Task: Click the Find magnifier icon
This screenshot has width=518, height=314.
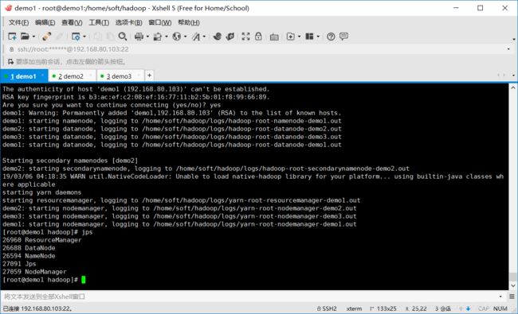Action: pyautogui.click(x=123, y=37)
